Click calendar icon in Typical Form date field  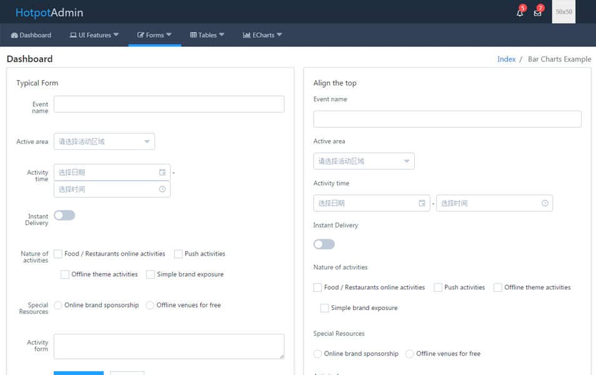(x=162, y=172)
